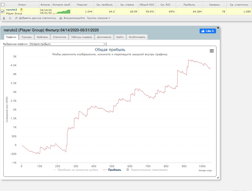Sort by 'Игрок' column header

pyautogui.click(x=22, y=5)
